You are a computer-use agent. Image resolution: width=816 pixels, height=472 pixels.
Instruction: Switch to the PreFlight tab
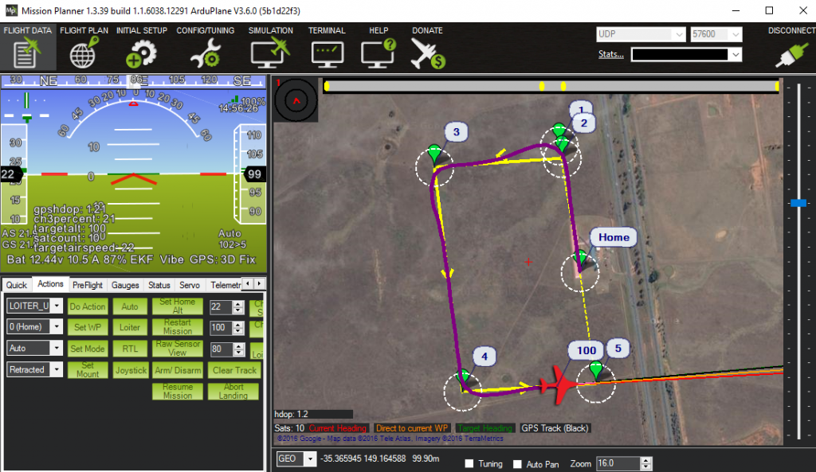[x=88, y=285]
